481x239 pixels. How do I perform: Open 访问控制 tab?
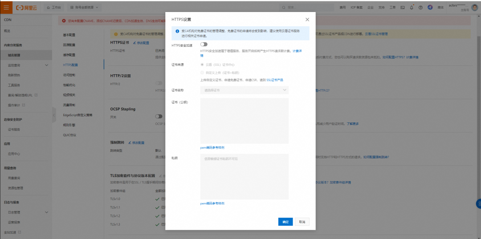point(69,75)
